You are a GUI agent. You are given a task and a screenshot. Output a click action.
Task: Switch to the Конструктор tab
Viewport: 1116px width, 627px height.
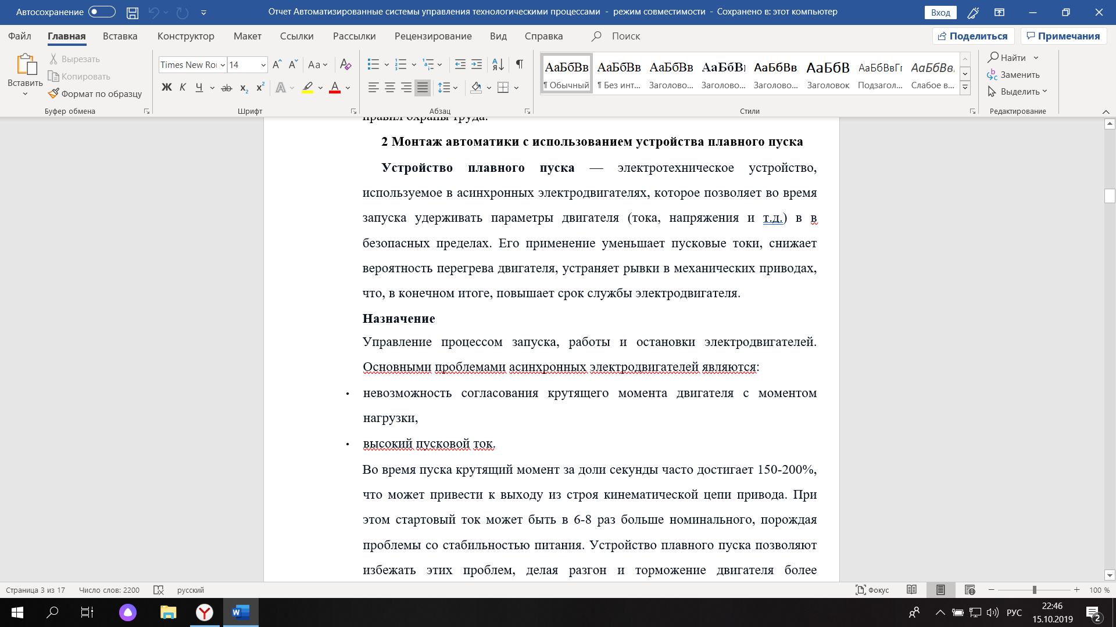pos(186,36)
